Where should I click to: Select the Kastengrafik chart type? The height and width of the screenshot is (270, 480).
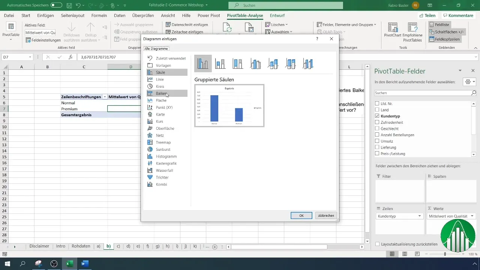click(x=167, y=163)
